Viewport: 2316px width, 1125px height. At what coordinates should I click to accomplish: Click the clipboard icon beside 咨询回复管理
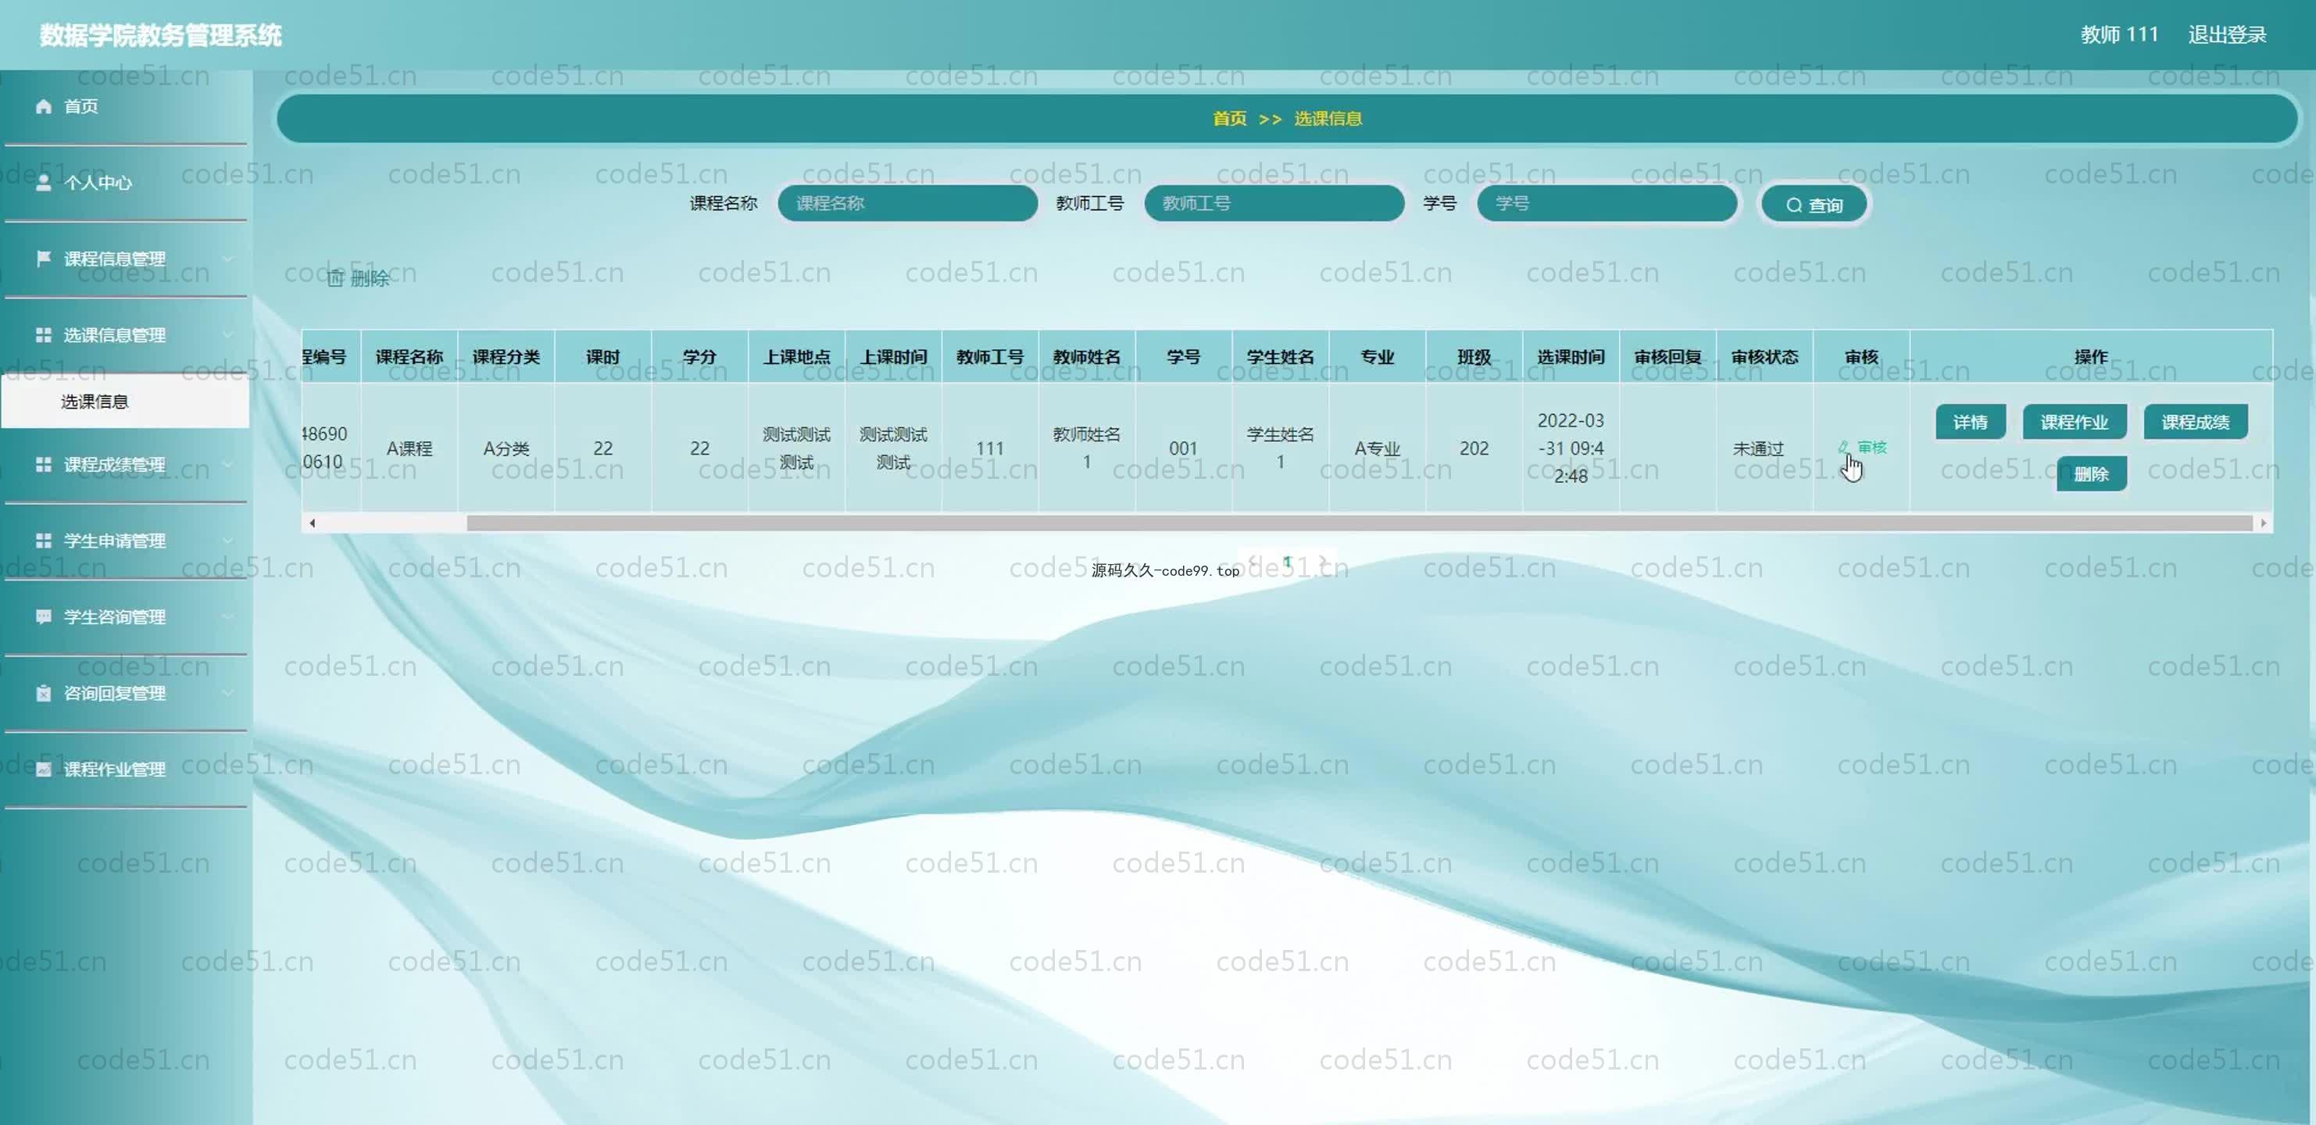(x=43, y=693)
